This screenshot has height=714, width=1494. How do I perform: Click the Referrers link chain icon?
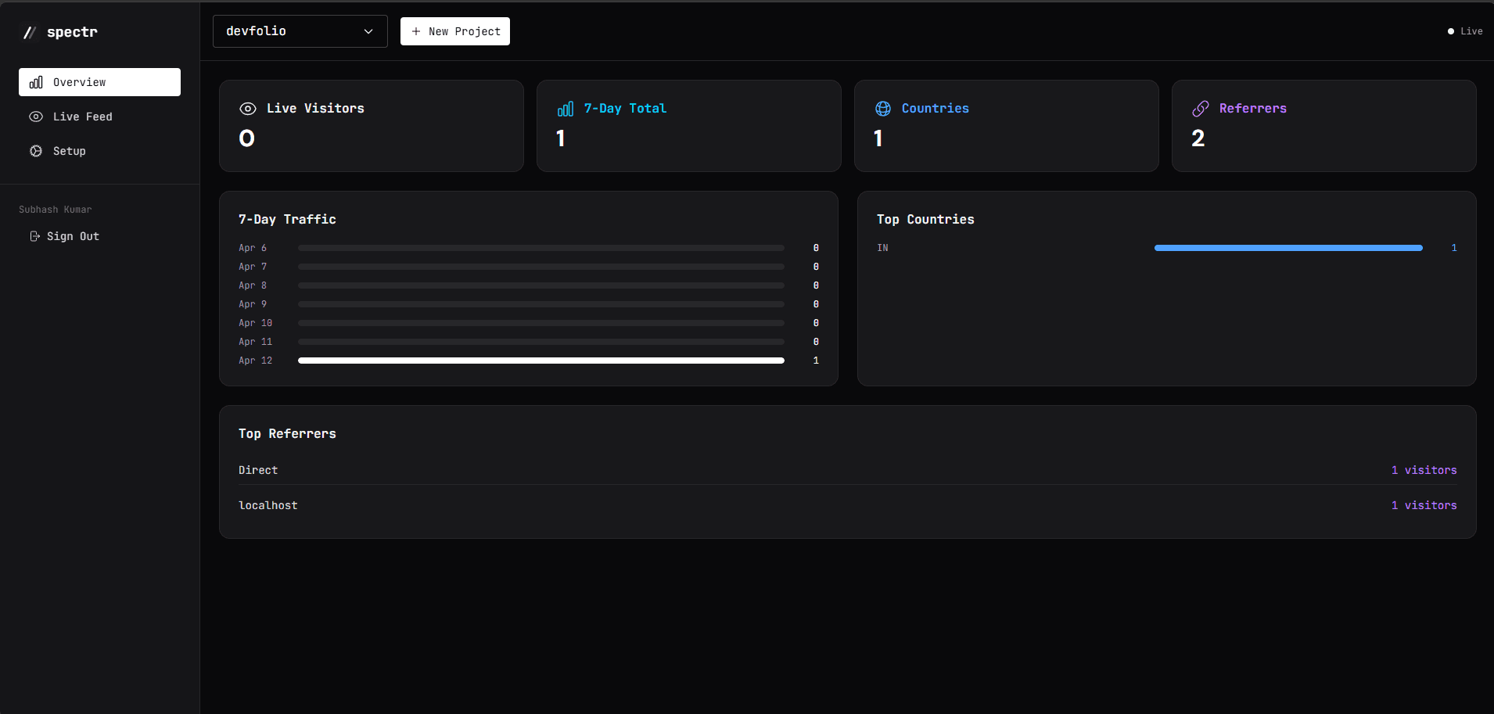coord(1201,109)
